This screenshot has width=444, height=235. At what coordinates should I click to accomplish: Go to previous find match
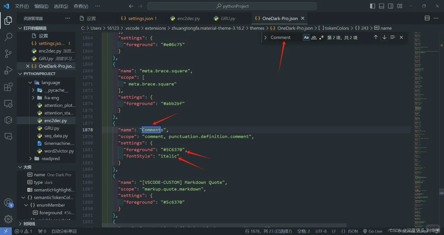(x=376, y=37)
